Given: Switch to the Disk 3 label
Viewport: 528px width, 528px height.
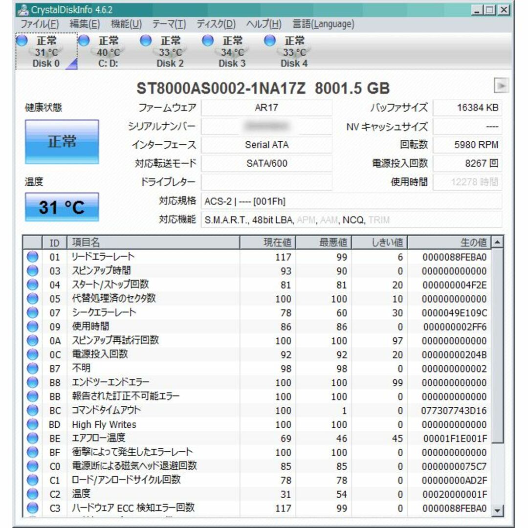Looking at the screenshot, I should pos(232,63).
